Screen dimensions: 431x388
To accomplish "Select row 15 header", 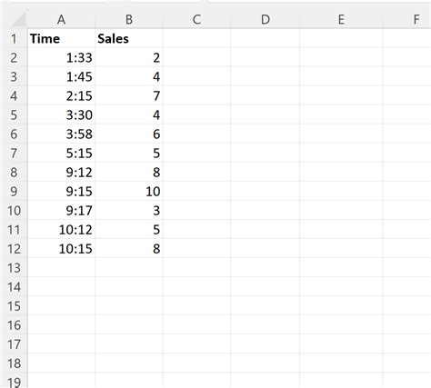I will pyautogui.click(x=14, y=306).
